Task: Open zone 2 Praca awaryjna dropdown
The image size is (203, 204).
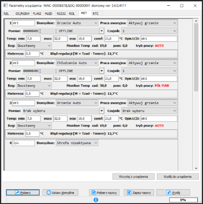Action: 152,63
